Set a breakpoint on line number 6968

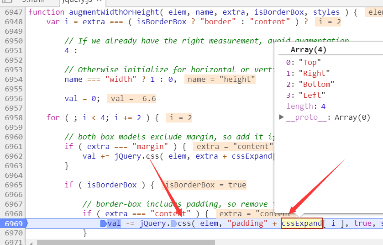(14, 214)
